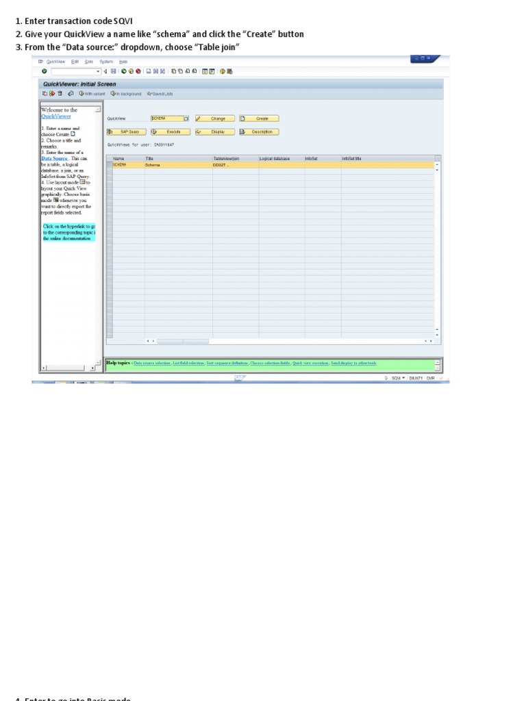This screenshot has height=701, width=526.
Task: Expand the status bar triangle left of SQVI
Action: [x=386, y=378]
